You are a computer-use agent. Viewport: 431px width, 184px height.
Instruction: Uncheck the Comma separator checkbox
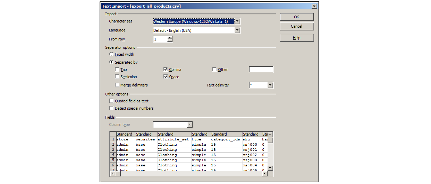[x=166, y=70]
